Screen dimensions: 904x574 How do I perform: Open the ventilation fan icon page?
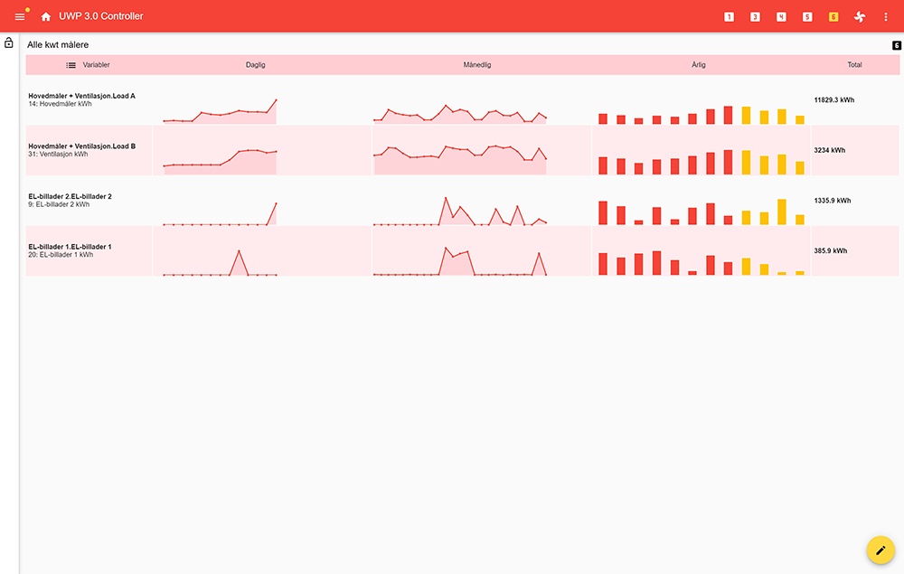pos(860,16)
